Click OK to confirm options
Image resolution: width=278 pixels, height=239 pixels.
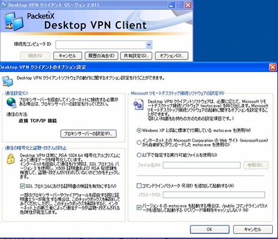(210, 229)
